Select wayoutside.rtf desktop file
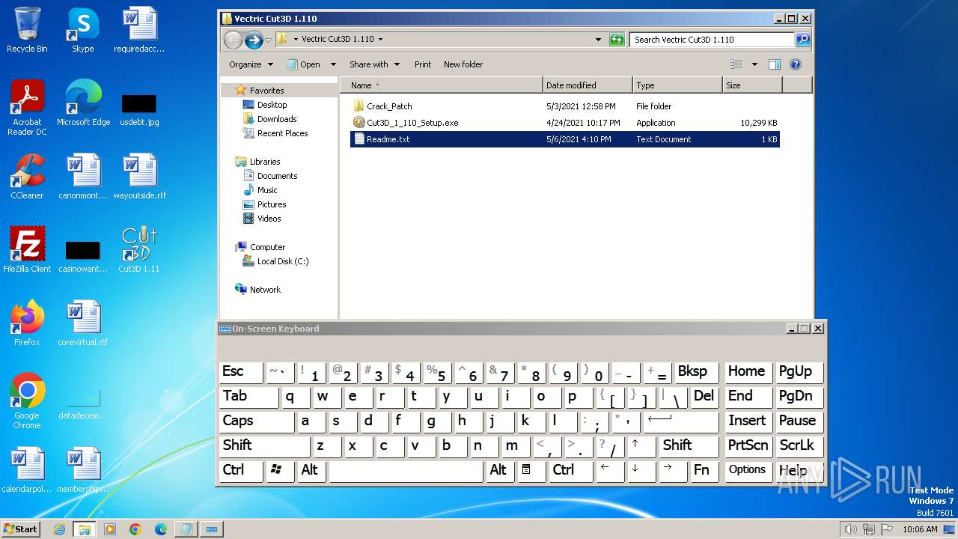The height and width of the screenshot is (539, 958). click(x=139, y=177)
